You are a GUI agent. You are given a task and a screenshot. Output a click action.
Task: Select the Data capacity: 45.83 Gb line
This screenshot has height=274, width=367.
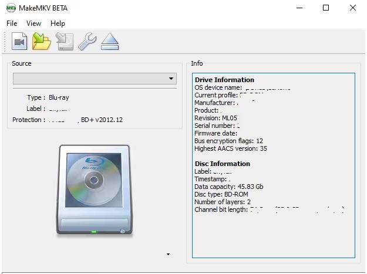point(228,187)
